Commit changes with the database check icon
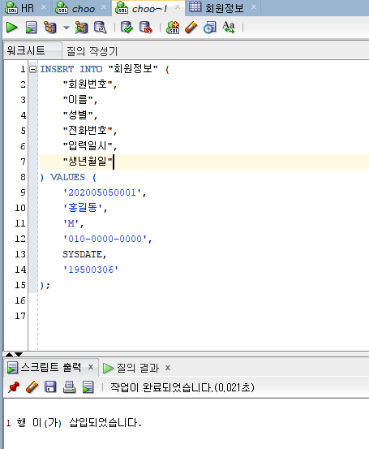 [x=127, y=28]
